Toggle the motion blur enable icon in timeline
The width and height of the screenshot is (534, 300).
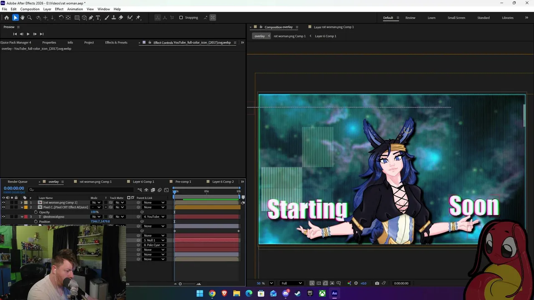[x=159, y=190]
